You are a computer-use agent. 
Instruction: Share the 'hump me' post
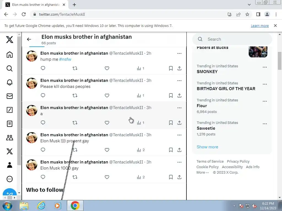[x=179, y=68]
